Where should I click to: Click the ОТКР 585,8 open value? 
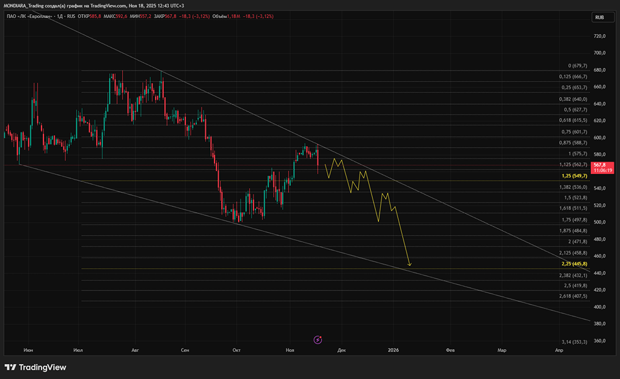(x=89, y=16)
